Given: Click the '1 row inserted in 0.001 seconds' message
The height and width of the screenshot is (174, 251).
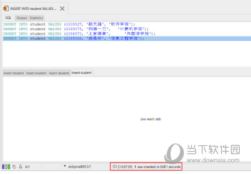Looking at the screenshot, I should (x=158, y=167).
